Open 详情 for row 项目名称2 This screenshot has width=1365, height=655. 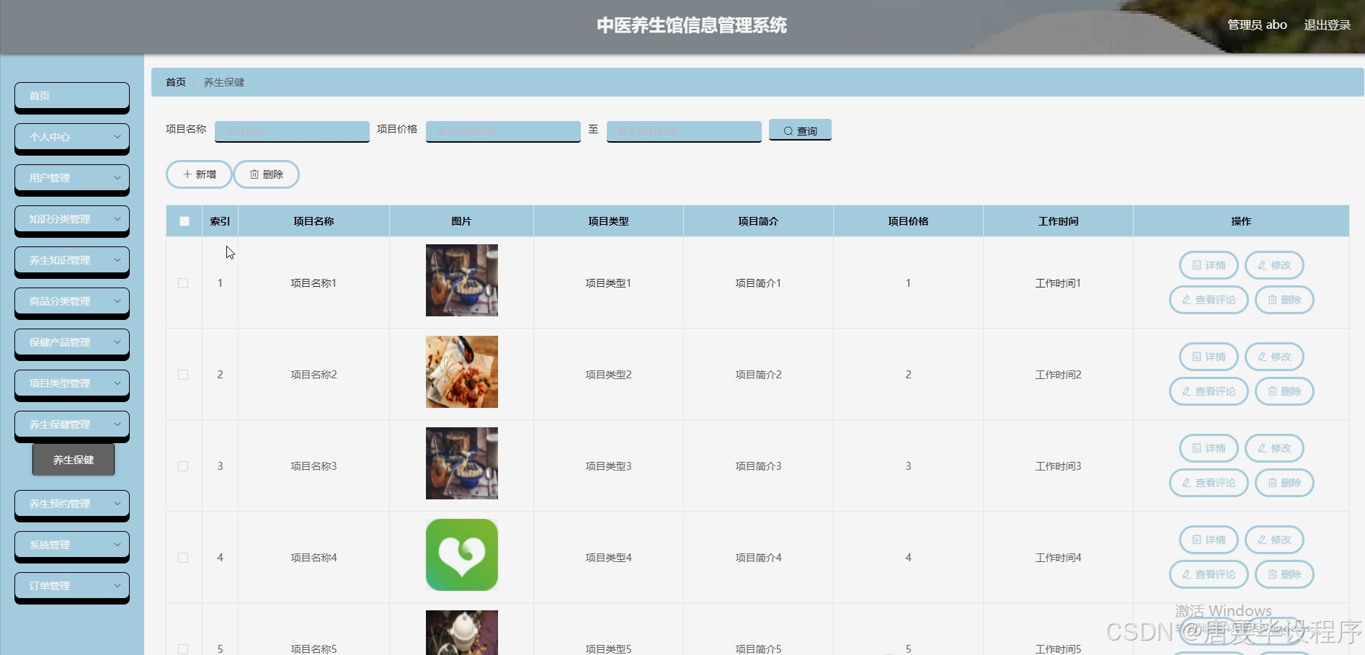coord(1209,357)
